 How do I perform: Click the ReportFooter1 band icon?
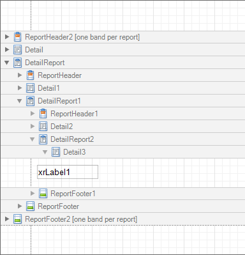click(x=43, y=194)
